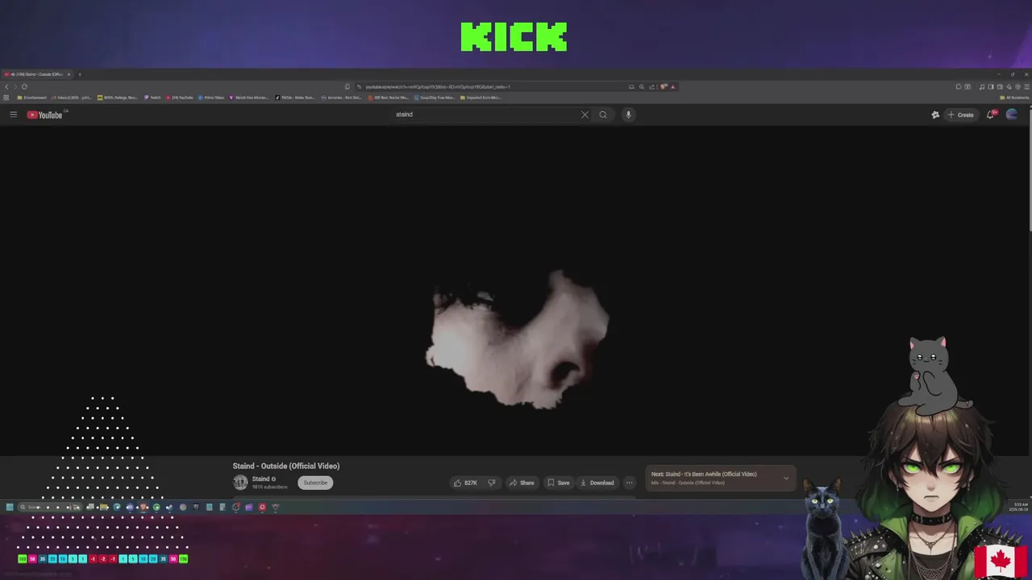This screenshot has width=1032, height=580.
Task: Open the account avatar menu
Action: click(x=1012, y=114)
